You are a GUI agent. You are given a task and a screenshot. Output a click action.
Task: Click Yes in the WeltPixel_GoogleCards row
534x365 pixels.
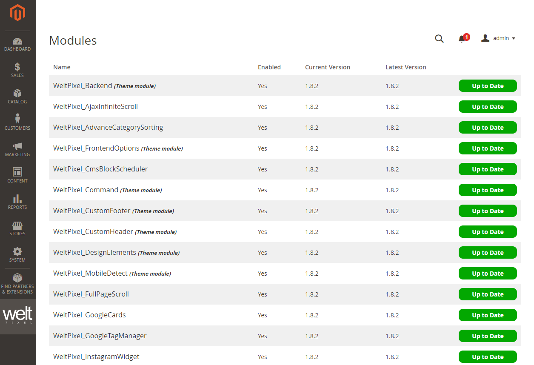[x=263, y=315]
